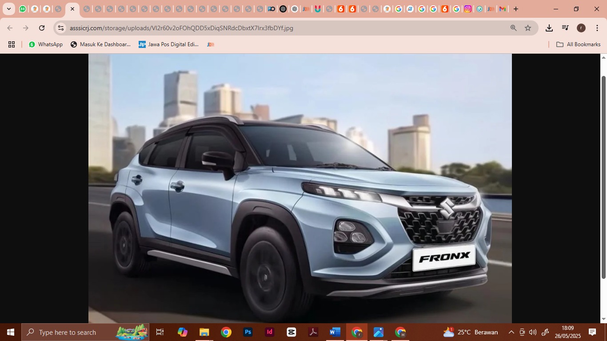The image size is (607, 341).
Task: Open the notification center icon
Action: point(592,332)
